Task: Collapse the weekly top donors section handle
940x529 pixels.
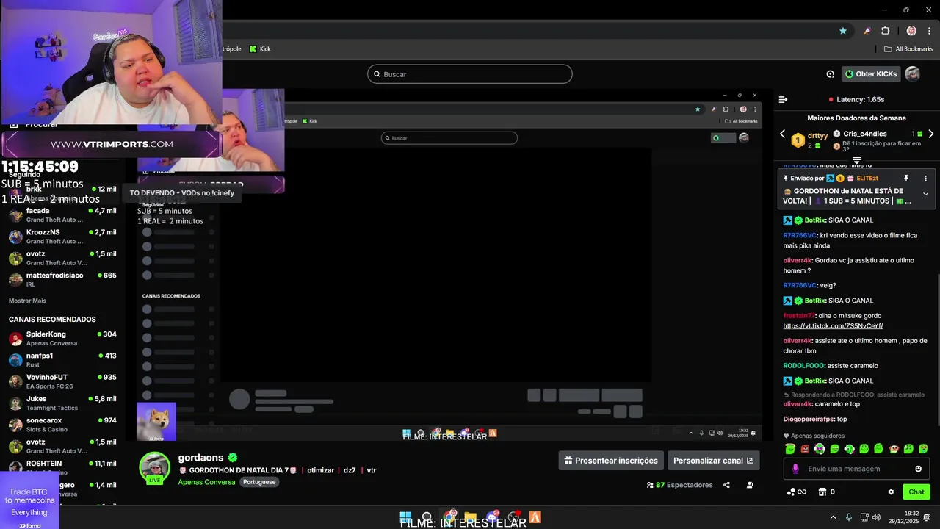Action: 856,160
